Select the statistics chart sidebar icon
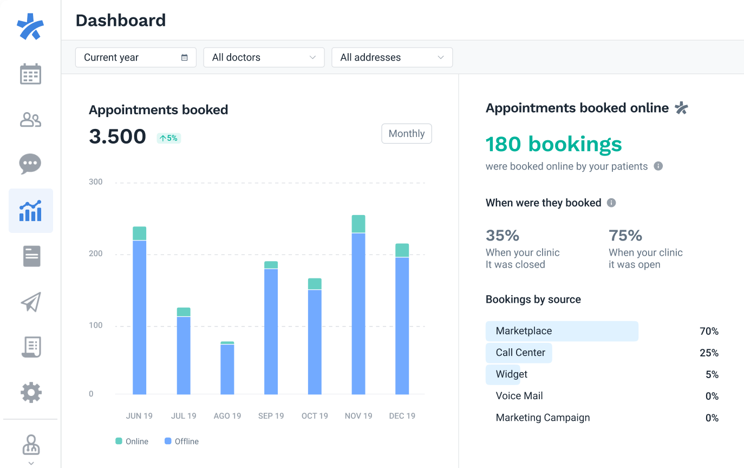Screen dimensions: 744x468 click(31, 211)
